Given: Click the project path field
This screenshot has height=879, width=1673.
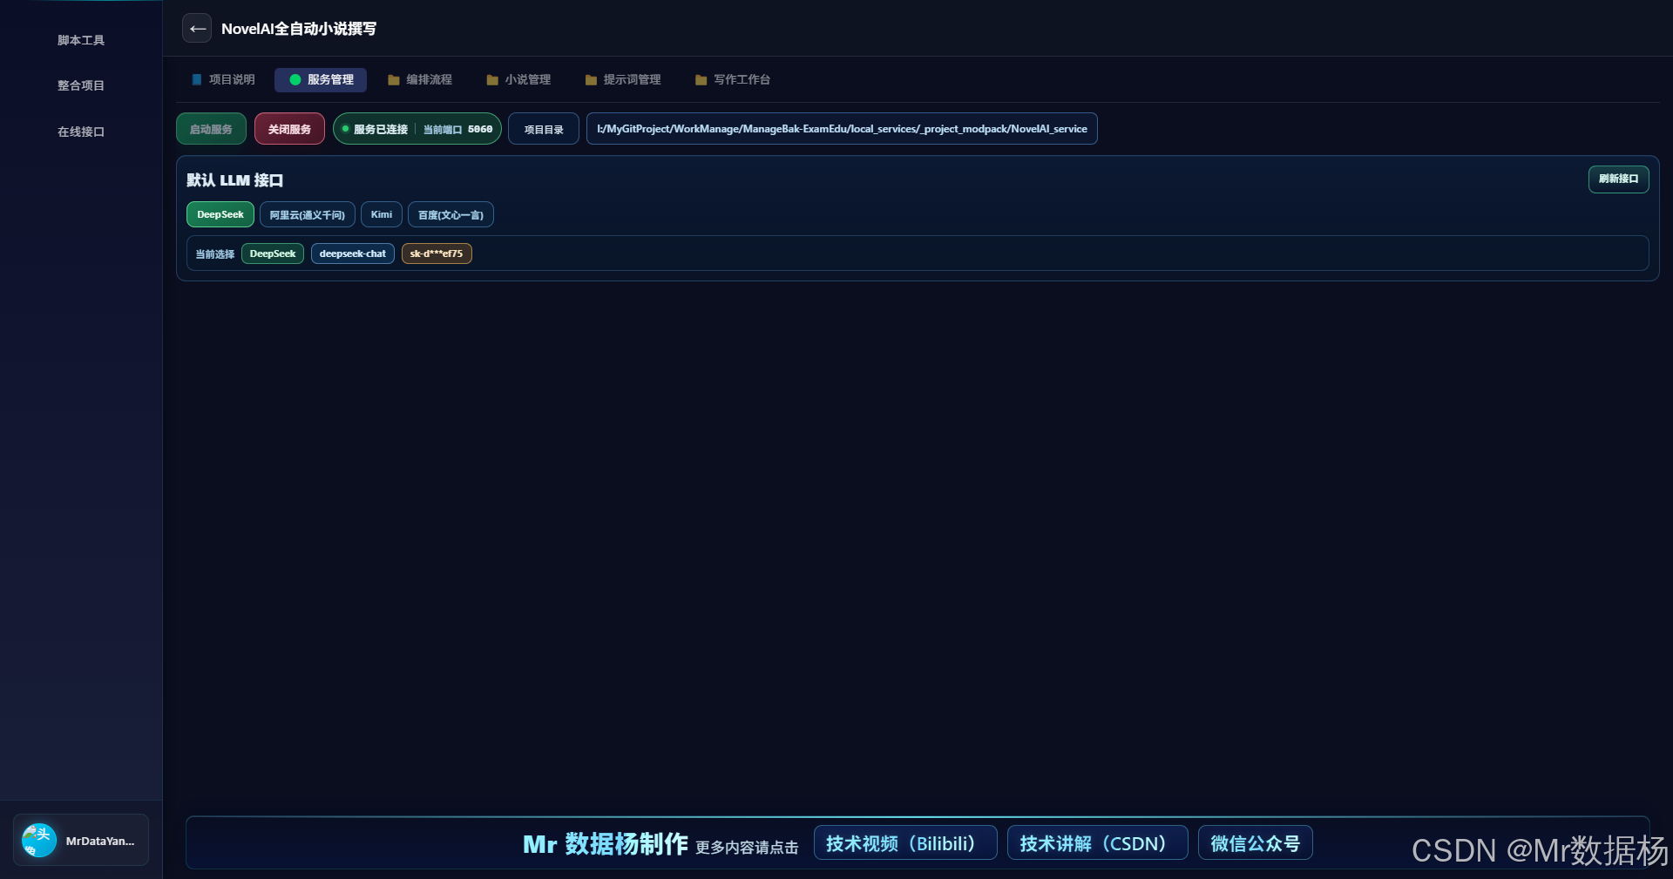Looking at the screenshot, I should tap(842, 129).
